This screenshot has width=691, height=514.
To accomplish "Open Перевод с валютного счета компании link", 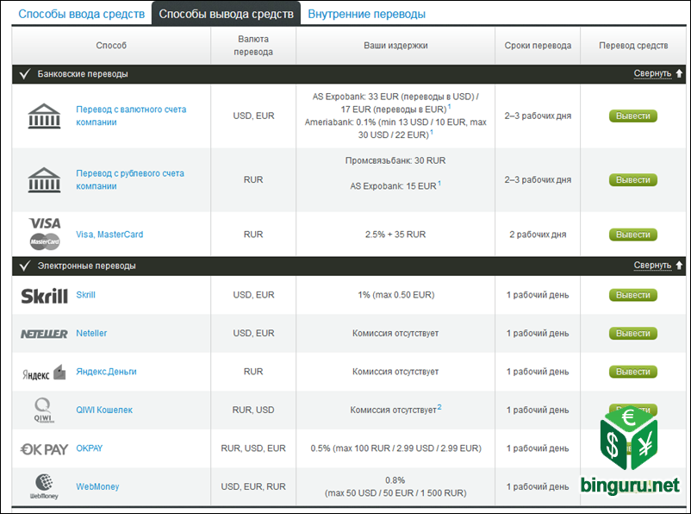I will tap(131, 116).
